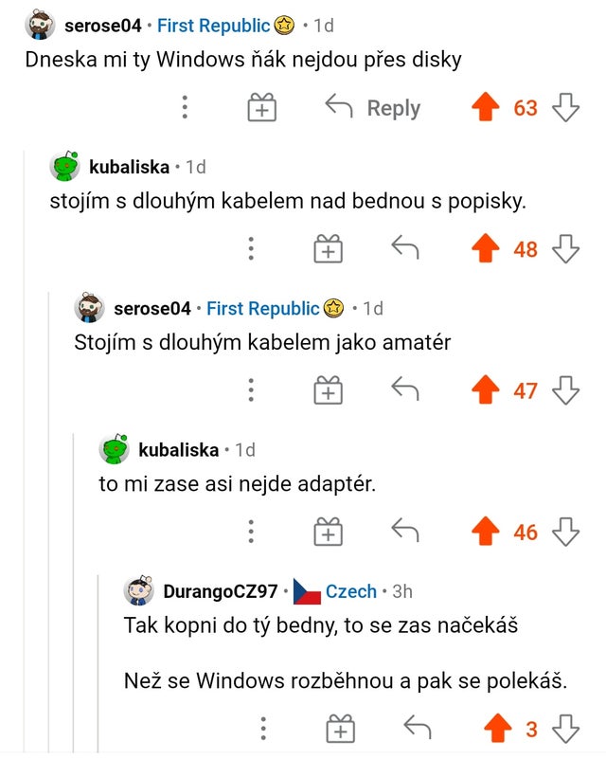Downvote the comment with 63 points
The width and height of the screenshot is (606, 759).
click(565, 107)
